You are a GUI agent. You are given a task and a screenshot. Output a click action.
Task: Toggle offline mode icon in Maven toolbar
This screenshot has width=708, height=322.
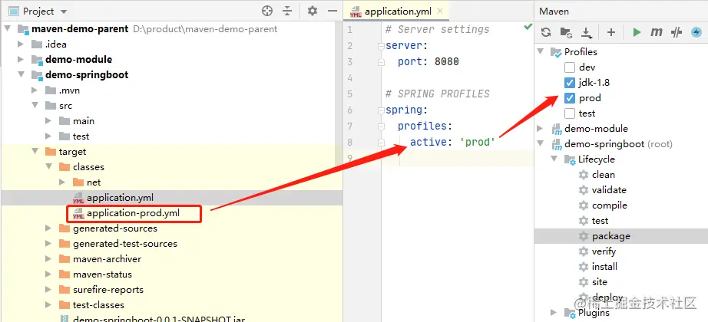click(676, 32)
